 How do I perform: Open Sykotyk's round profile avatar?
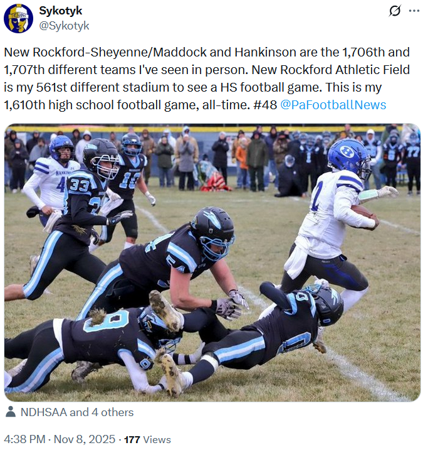(x=18, y=18)
